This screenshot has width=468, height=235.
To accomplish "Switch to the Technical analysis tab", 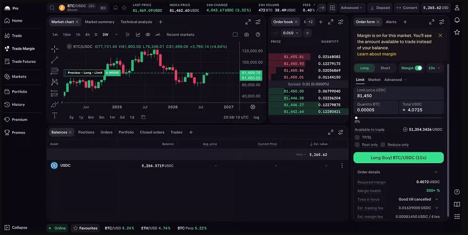I will click(136, 22).
